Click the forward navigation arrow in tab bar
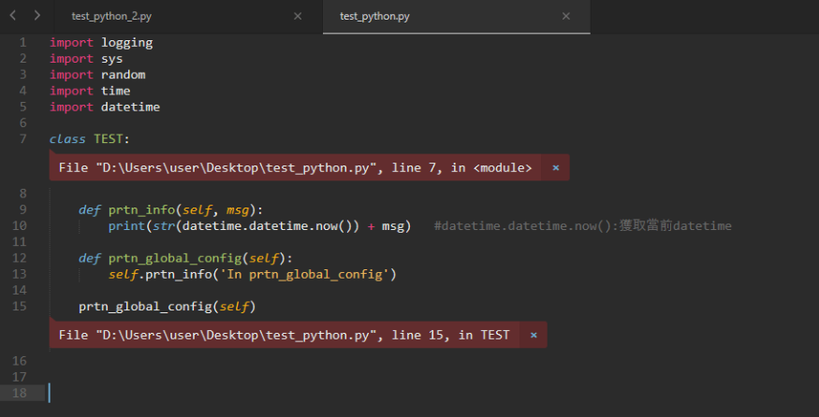The image size is (819, 417). coord(37,16)
